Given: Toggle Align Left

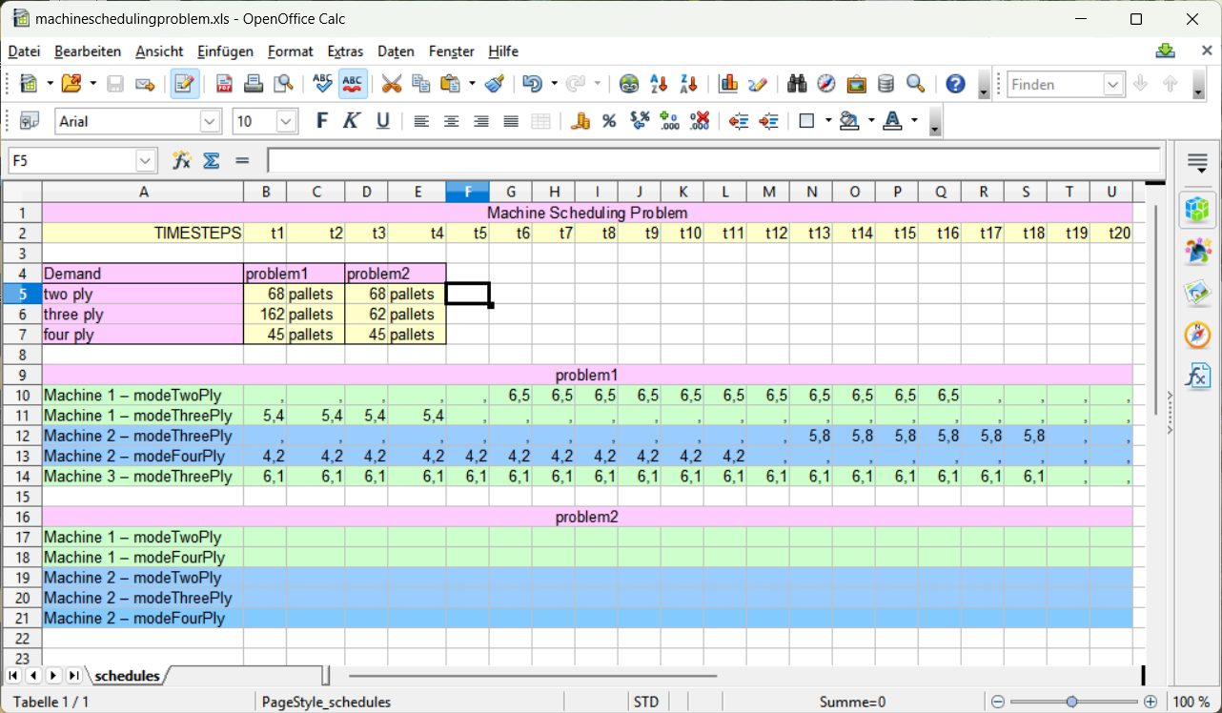Looking at the screenshot, I should point(421,121).
